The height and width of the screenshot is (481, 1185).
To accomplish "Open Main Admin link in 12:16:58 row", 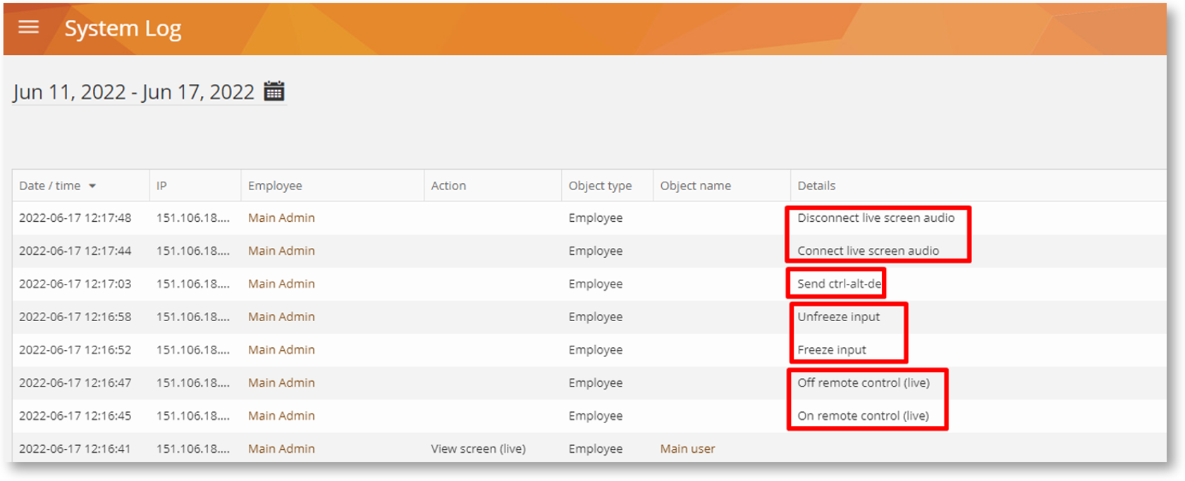I will [281, 317].
